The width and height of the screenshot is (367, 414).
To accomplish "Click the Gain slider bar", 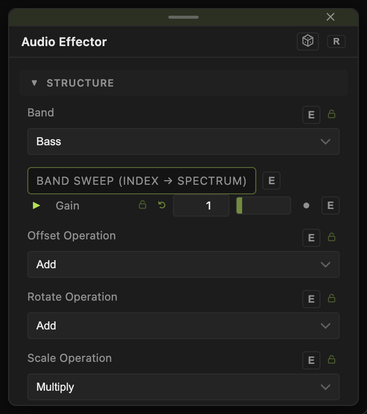I will coord(263,205).
